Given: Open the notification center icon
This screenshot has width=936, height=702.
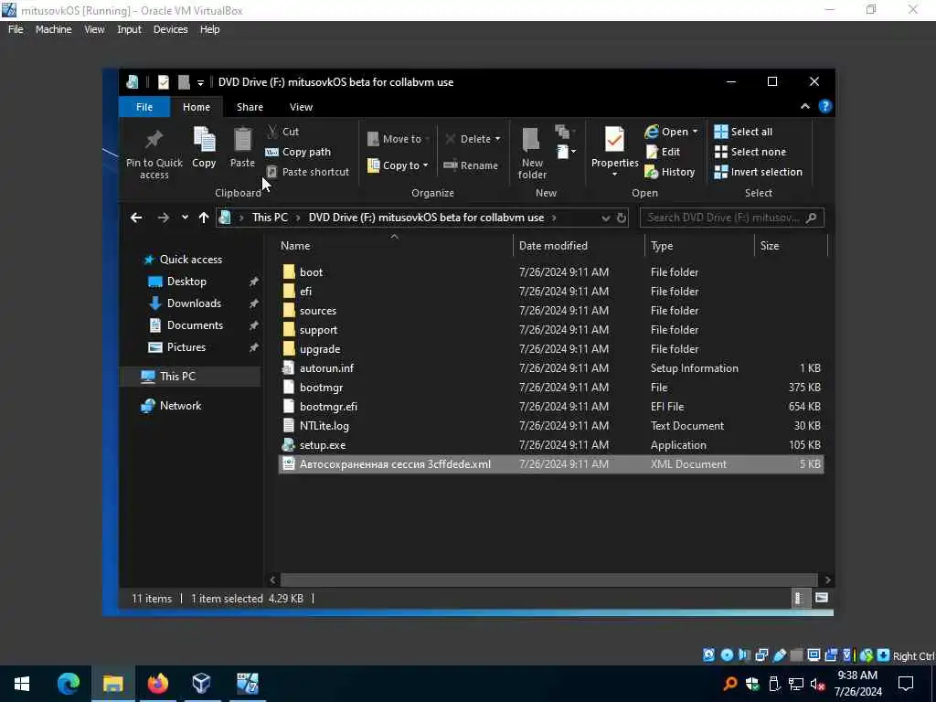Looking at the screenshot, I should (906, 684).
